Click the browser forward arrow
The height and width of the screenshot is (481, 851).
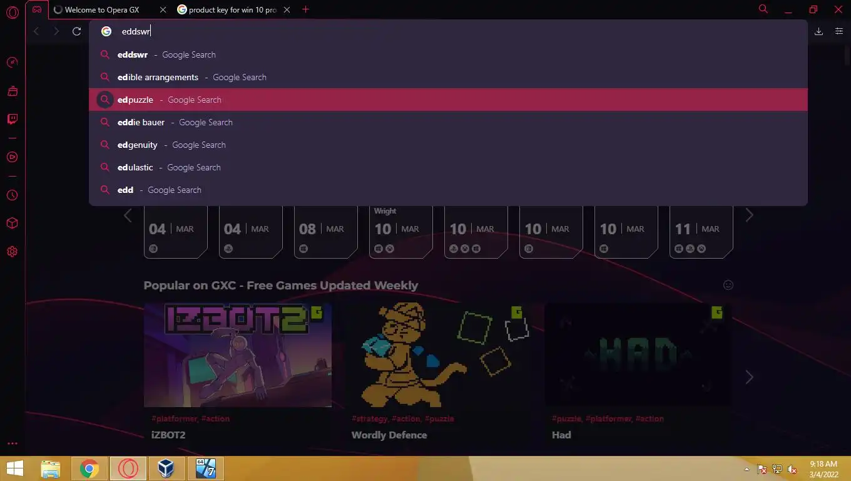click(56, 31)
